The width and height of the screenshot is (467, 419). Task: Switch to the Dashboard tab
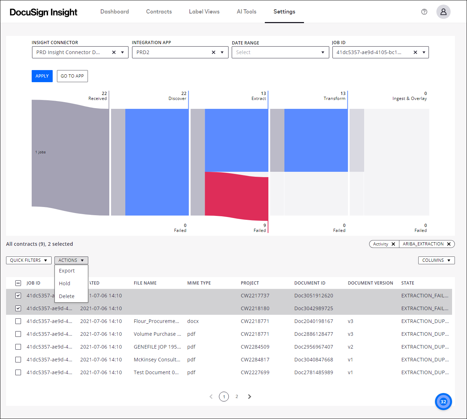(115, 11)
